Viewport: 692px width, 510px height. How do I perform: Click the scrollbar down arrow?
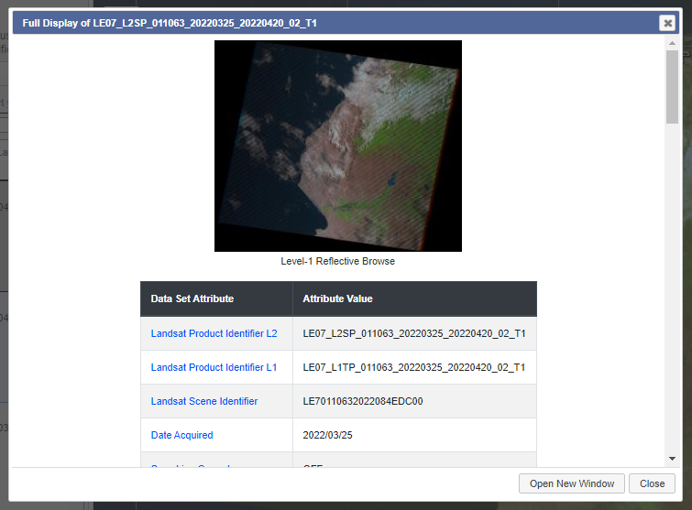pos(672,459)
